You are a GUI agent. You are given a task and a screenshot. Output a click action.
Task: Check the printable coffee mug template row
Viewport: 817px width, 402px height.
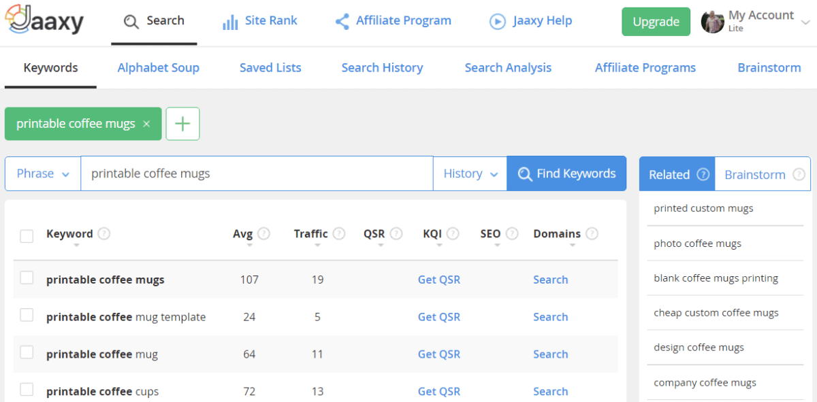tap(27, 315)
